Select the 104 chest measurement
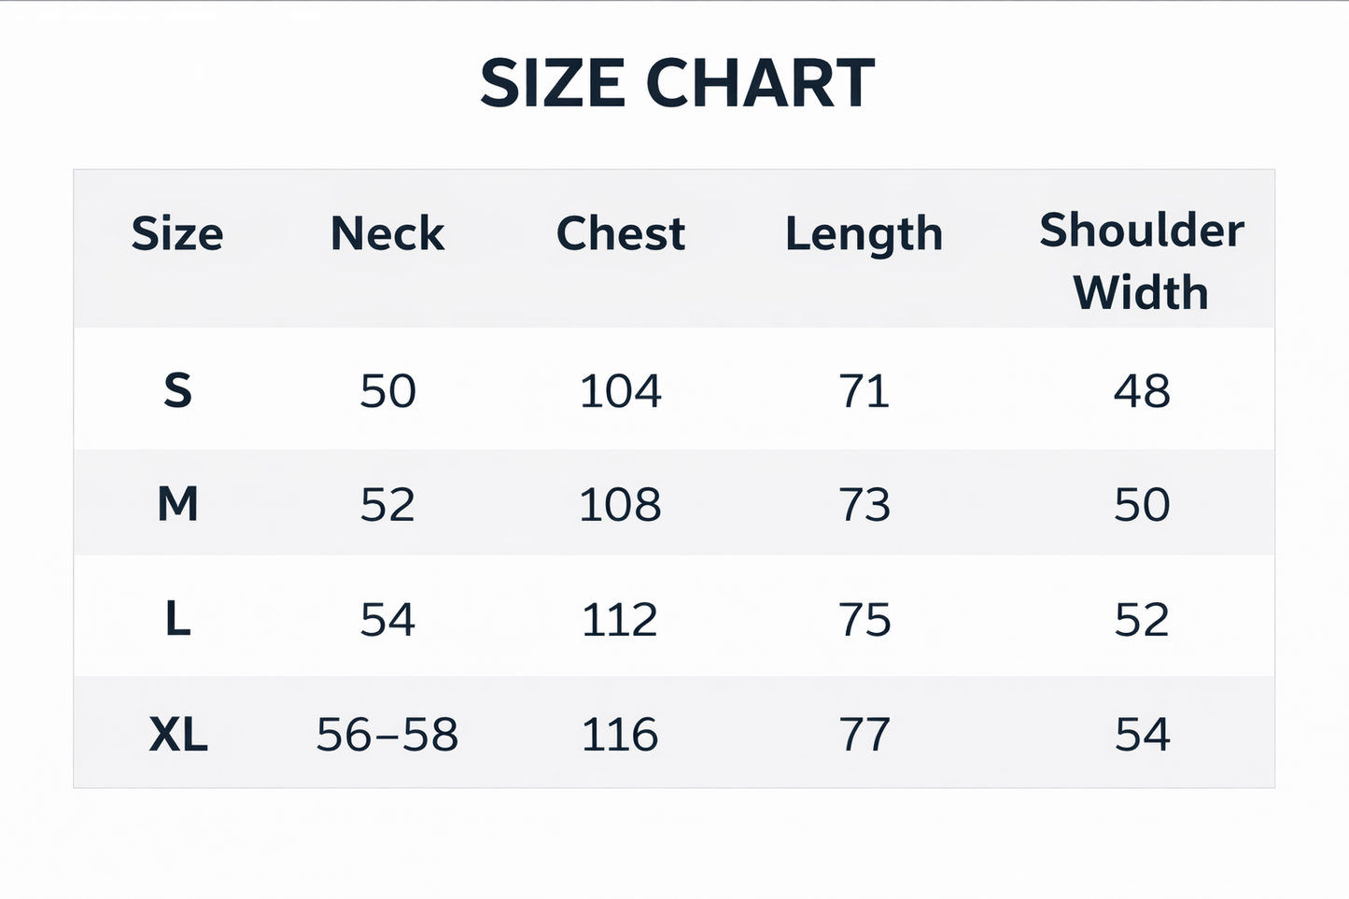The image size is (1349, 899). tap(621, 390)
